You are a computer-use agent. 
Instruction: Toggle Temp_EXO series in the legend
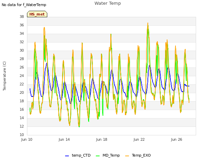click(x=138, y=155)
